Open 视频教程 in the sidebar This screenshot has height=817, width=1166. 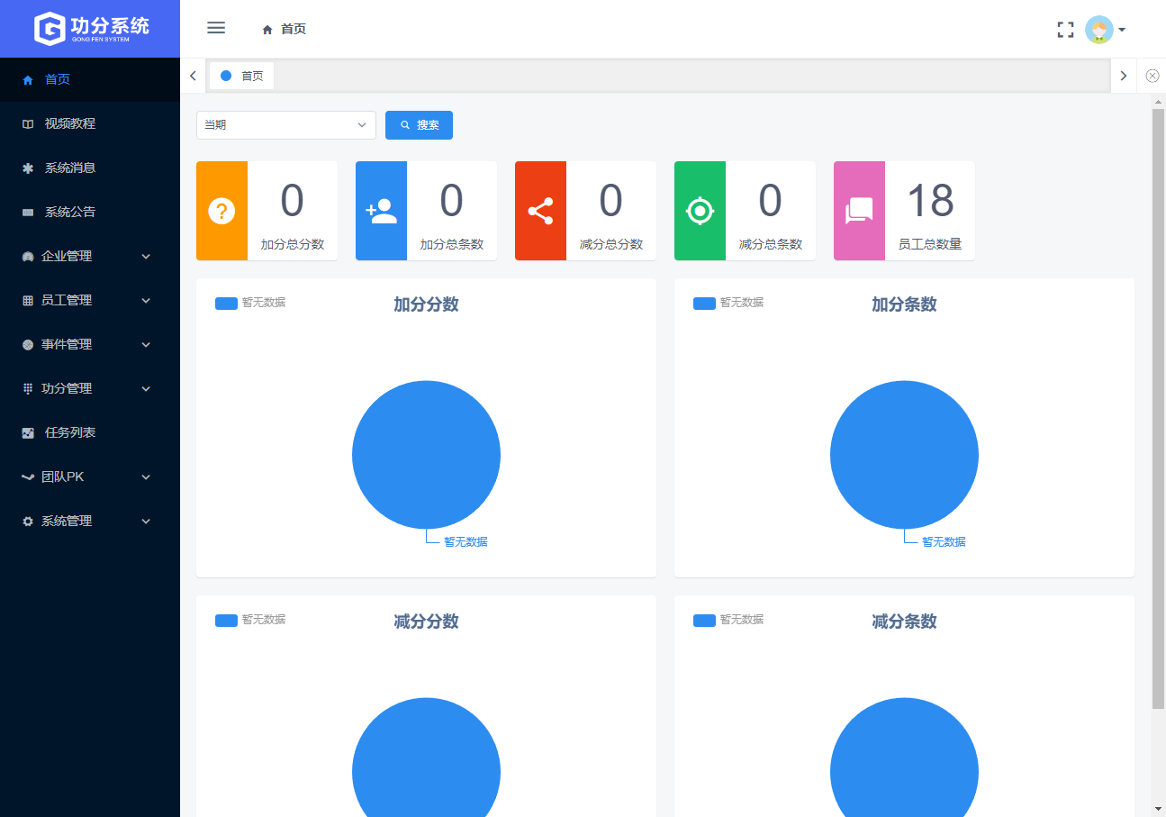[90, 123]
